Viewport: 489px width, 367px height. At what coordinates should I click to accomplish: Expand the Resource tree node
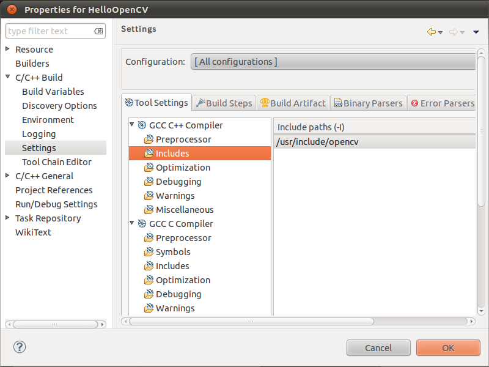pos(7,49)
